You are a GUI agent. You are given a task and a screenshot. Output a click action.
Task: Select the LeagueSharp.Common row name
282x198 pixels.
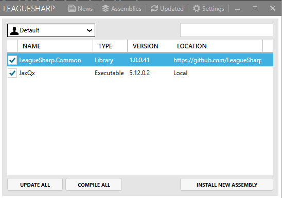(50, 60)
